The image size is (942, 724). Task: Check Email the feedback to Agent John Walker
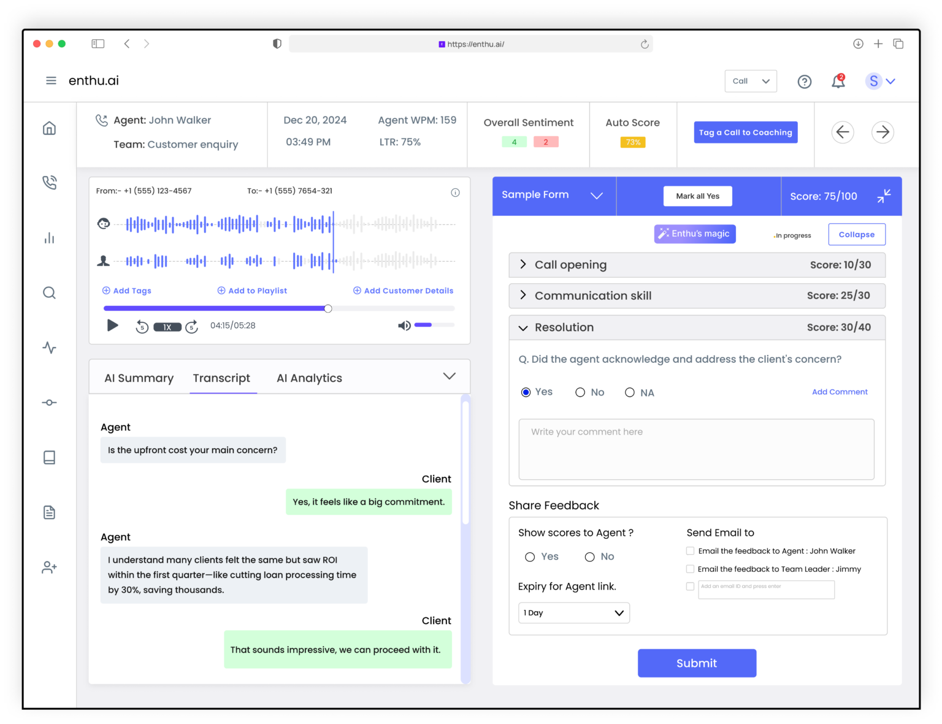(690, 551)
